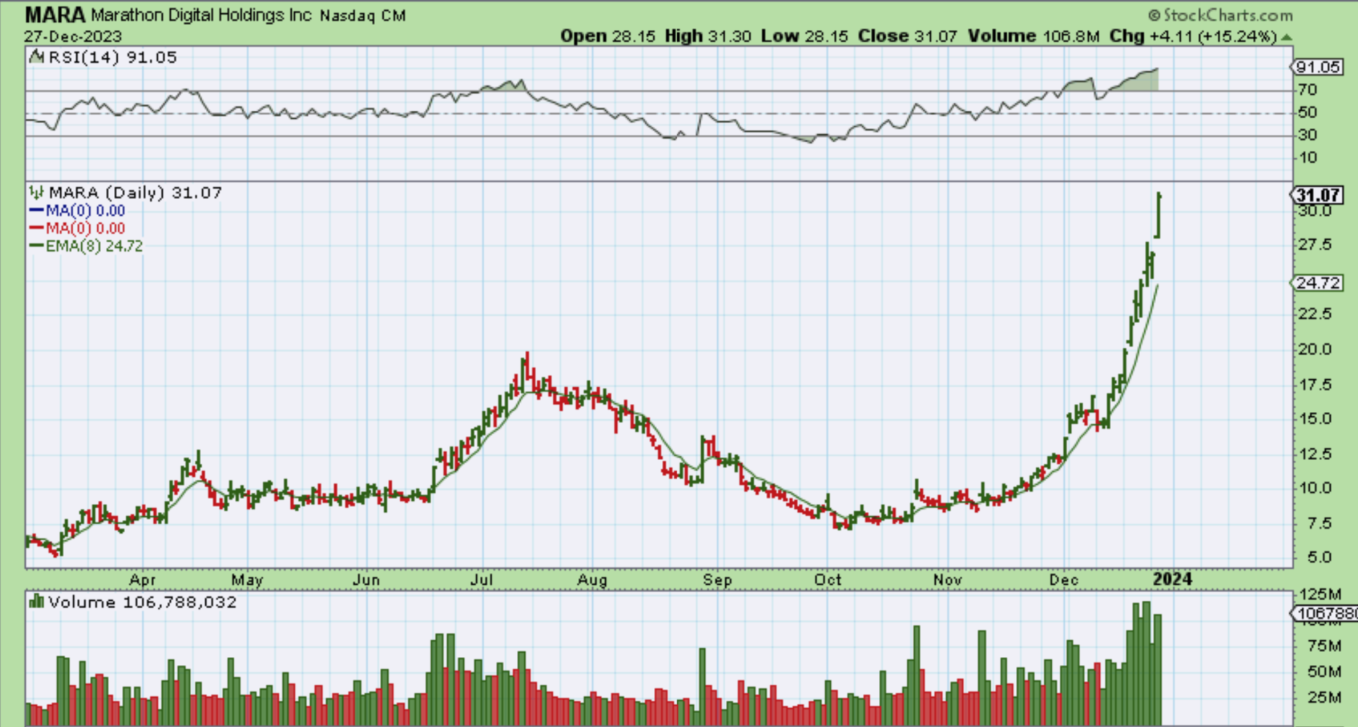Click the blue MA(0) legend line

pyautogui.click(x=37, y=211)
